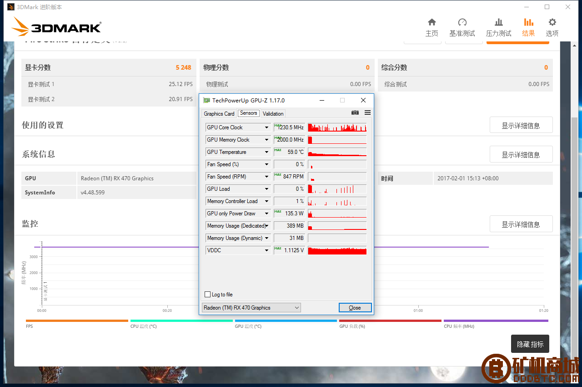Open the 基准测试 benchmark gauge icon
Image resolution: width=582 pixels, height=387 pixels.
pos(462,22)
